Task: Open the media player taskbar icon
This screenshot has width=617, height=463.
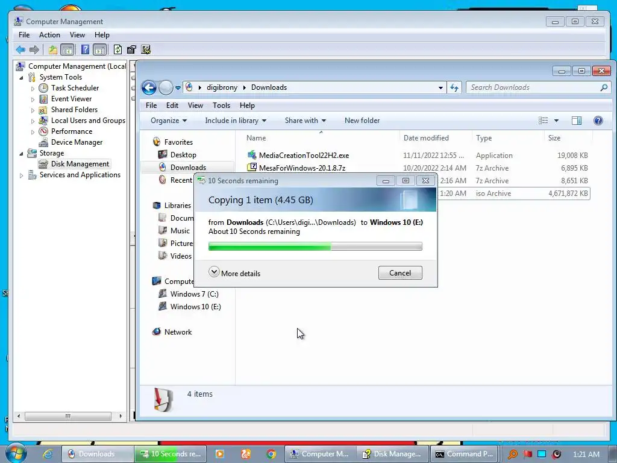Action: [x=219, y=454]
